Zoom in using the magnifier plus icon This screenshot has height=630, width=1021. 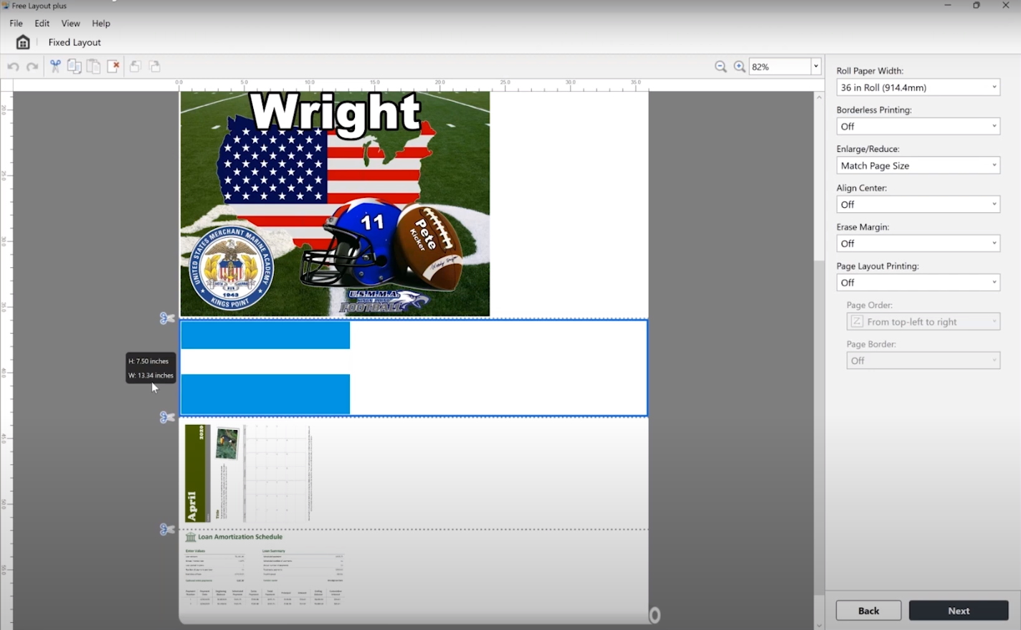(739, 66)
